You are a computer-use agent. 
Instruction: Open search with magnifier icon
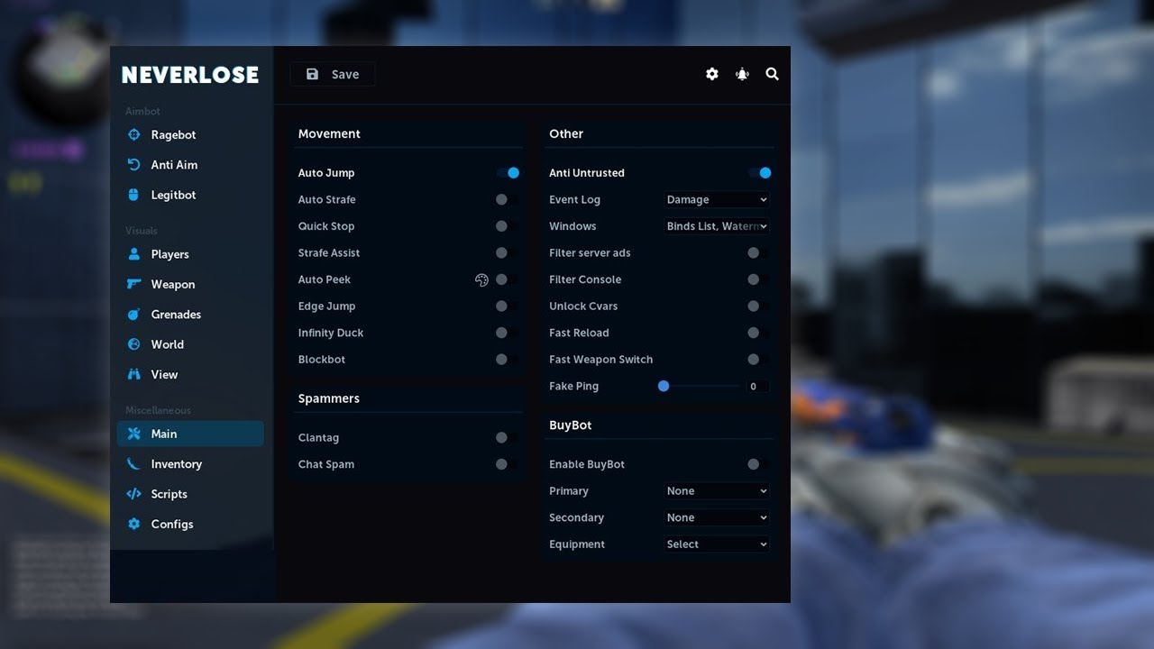[x=773, y=74]
